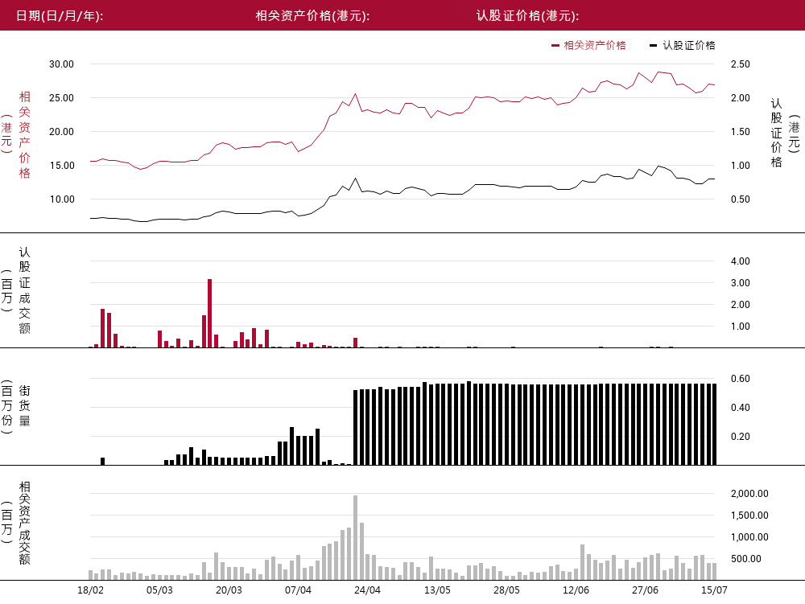Click the 24/04 date axis label
Image resolution: width=805 pixels, height=604 pixels.
tap(368, 590)
